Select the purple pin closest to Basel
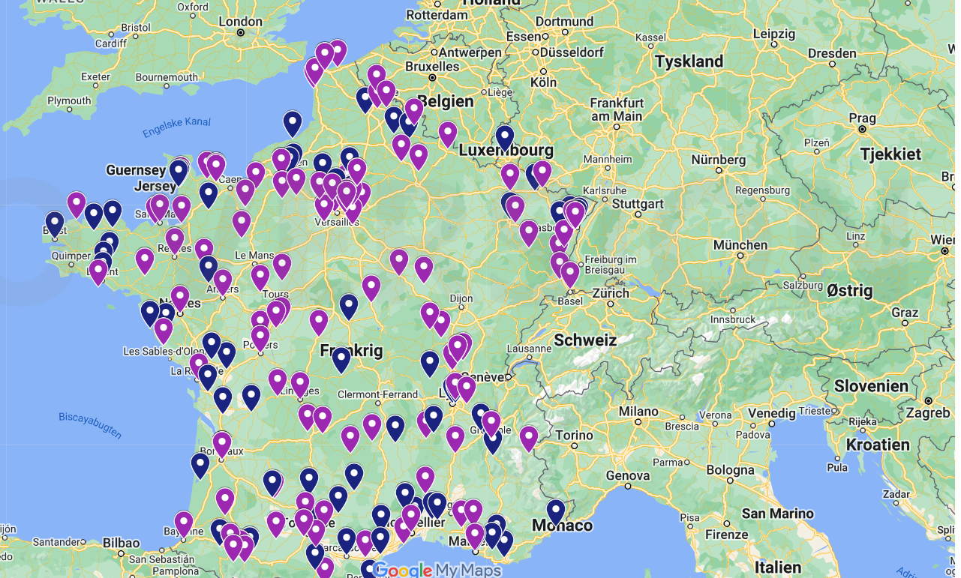The height and width of the screenshot is (578, 961). click(x=569, y=274)
